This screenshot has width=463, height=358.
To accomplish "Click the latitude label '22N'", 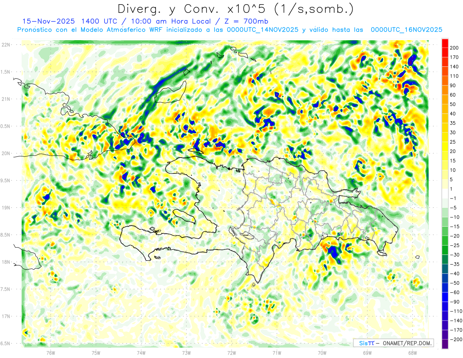I will (x=5, y=44).
